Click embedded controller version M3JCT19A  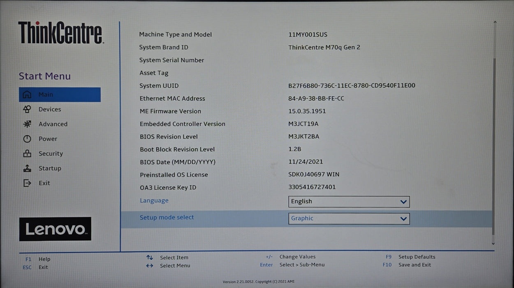303,124
